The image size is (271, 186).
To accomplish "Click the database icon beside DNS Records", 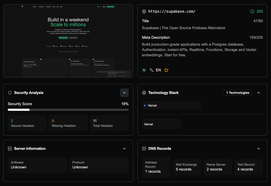I will [144, 148].
